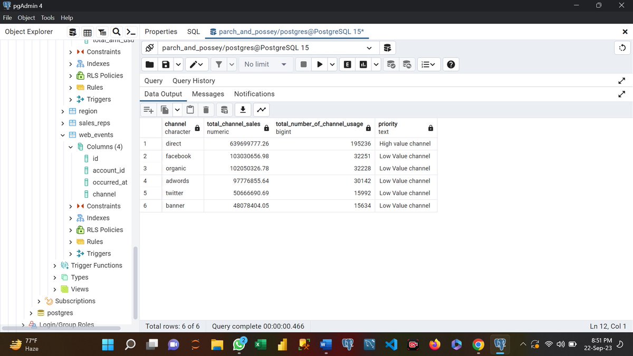
Task: Click the download results as CSV icon
Action: (243, 110)
